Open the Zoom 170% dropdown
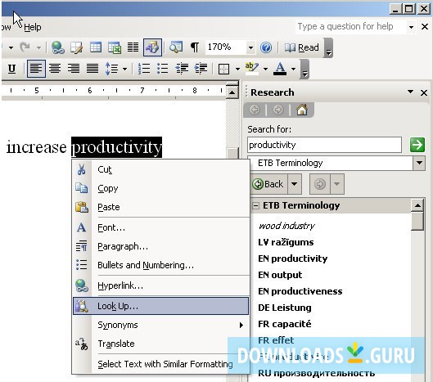 (x=250, y=47)
